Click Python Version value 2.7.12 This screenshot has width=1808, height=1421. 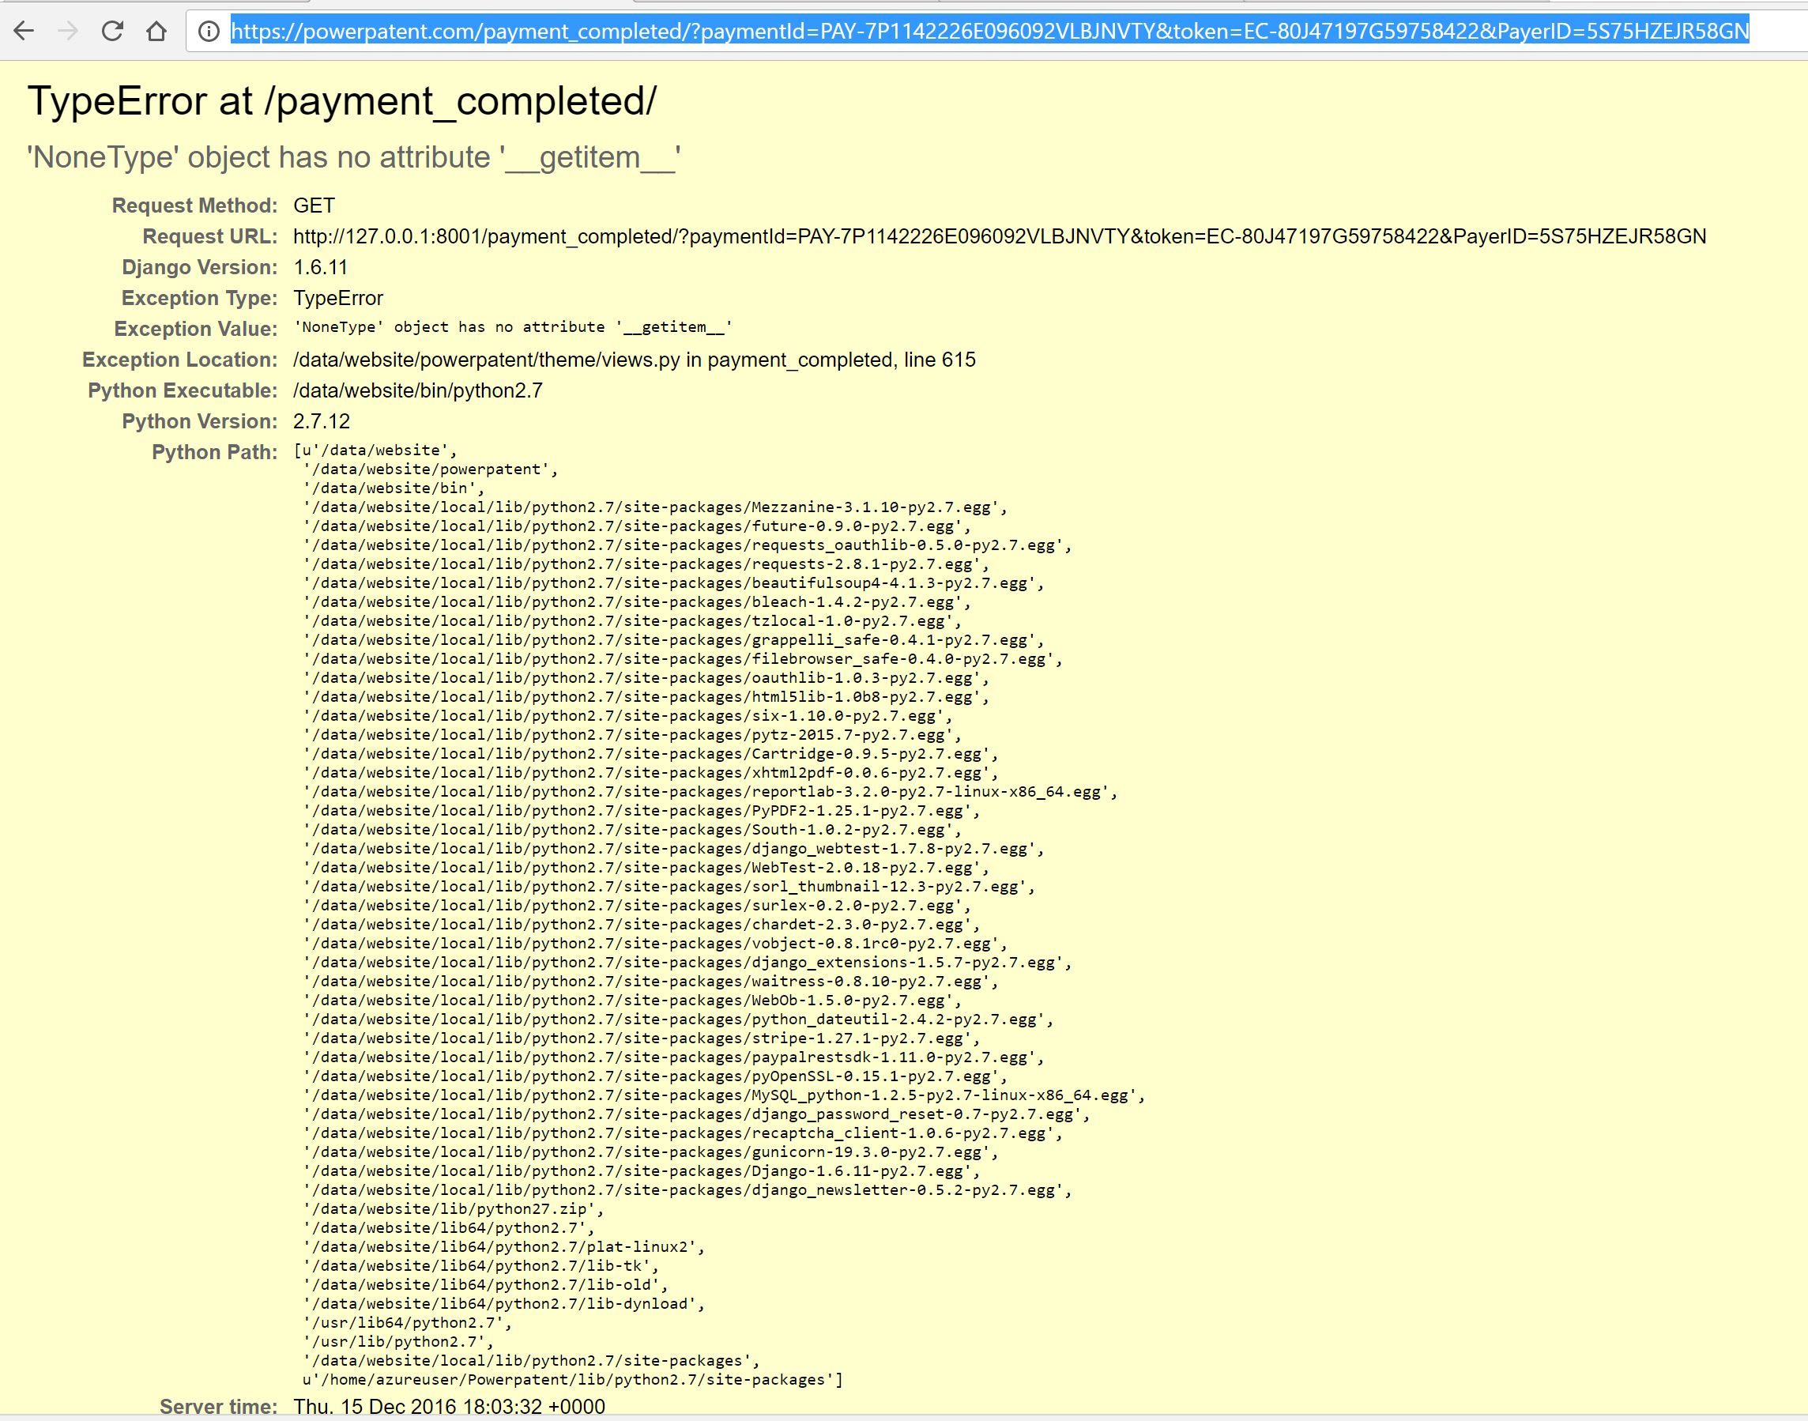pos(322,421)
